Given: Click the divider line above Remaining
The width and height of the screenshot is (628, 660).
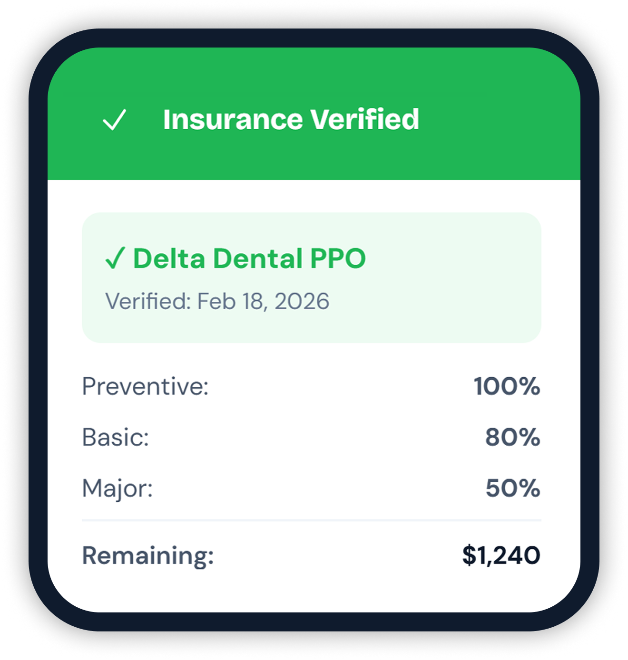Looking at the screenshot, I should [x=312, y=520].
